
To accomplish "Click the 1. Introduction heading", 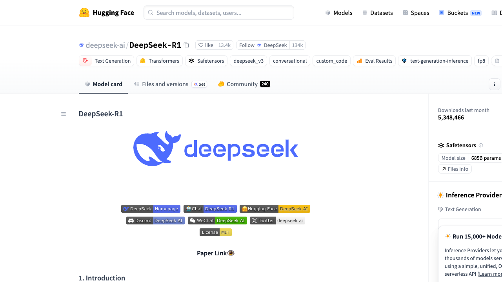I will pyautogui.click(x=102, y=278).
